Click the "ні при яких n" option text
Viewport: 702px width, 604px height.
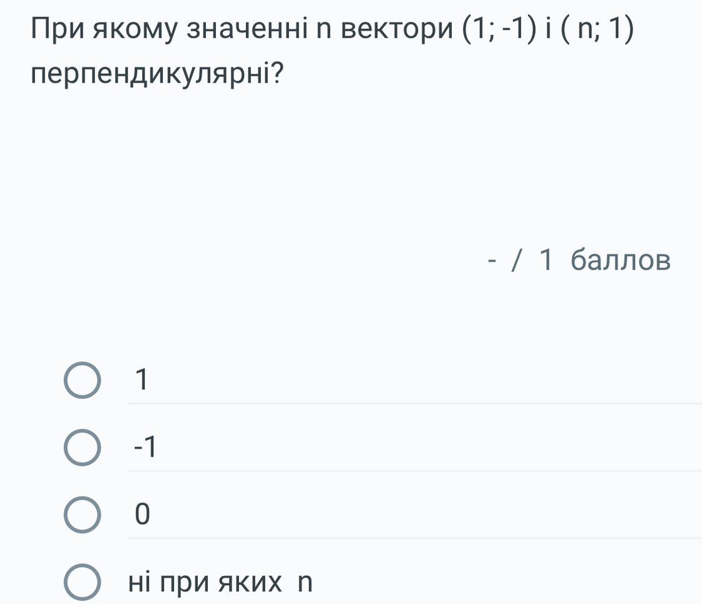(x=220, y=583)
